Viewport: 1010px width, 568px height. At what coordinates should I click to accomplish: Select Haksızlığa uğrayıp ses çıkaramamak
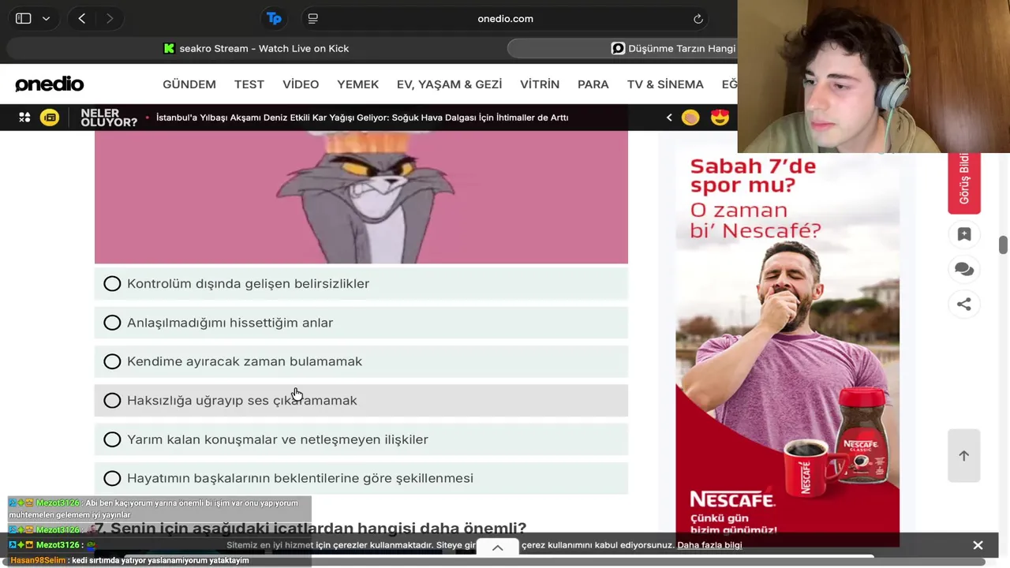pos(361,401)
